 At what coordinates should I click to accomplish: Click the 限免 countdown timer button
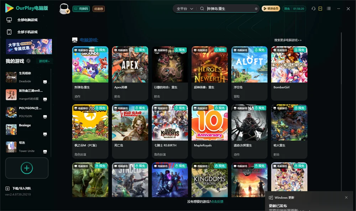point(294,9)
